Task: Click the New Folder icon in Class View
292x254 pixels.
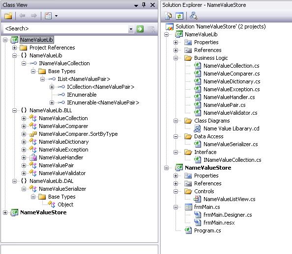Action: coord(8,16)
